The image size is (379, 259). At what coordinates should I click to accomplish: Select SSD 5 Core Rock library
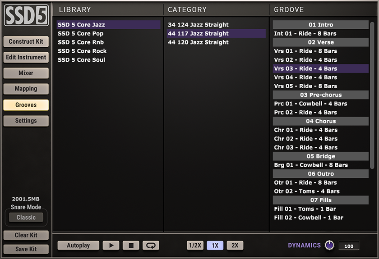coord(82,51)
